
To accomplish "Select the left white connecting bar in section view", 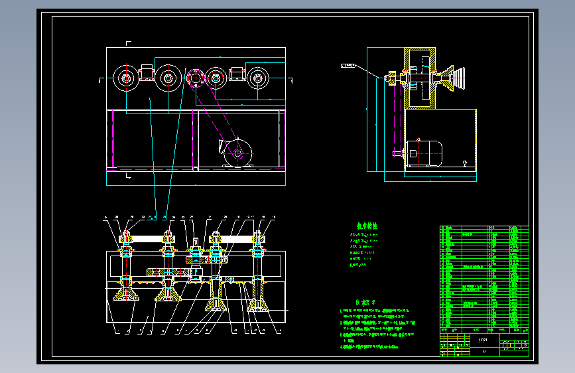I will (147, 240).
